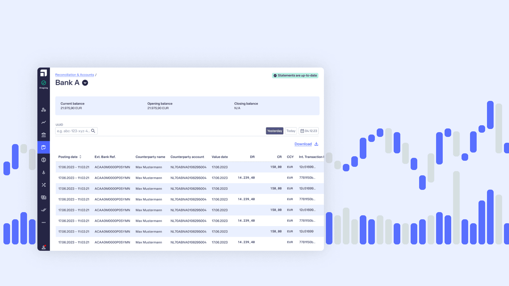This screenshot has width=509, height=286.
Task: Select the bank/institution icon in the sidebar
Action: [43, 135]
